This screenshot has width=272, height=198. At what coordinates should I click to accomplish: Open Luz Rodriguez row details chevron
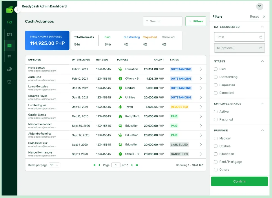pos(201,107)
